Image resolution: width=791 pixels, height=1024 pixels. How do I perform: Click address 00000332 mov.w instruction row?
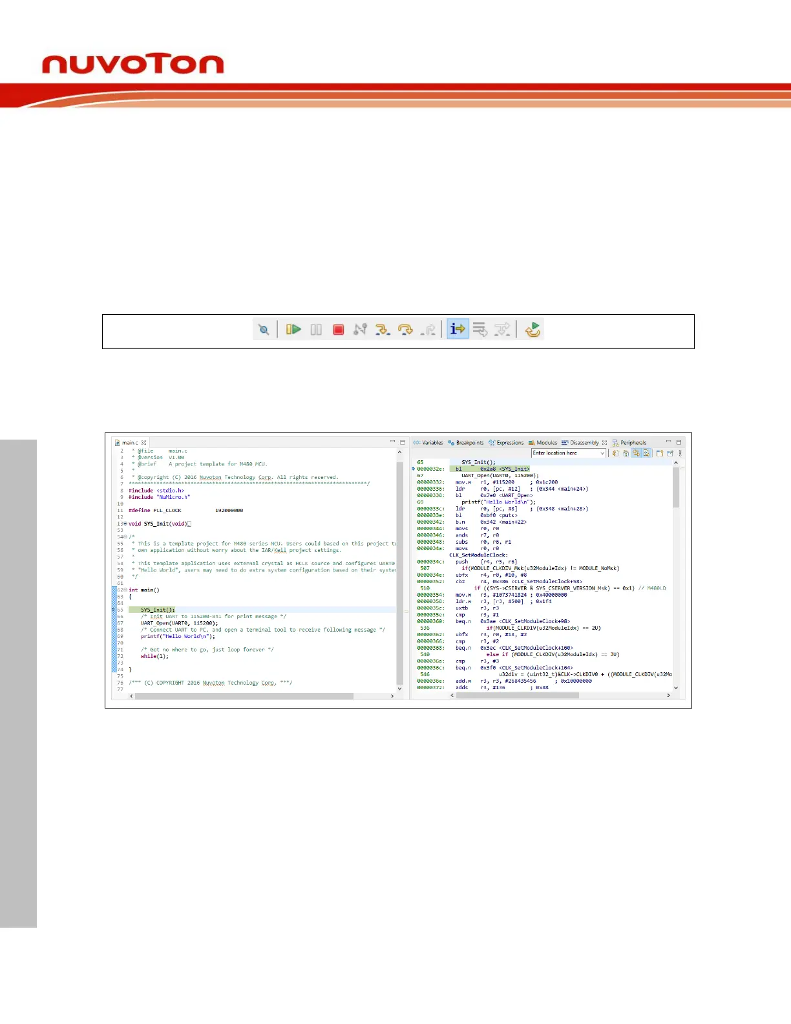coord(487,482)
